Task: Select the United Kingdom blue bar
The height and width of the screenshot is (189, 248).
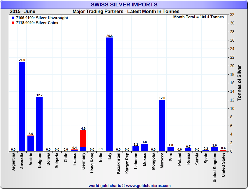Action: (214, 149)
